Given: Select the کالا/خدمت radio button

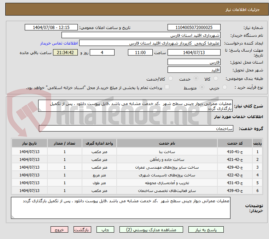Looking at the screenshot, I should point(170,78).
